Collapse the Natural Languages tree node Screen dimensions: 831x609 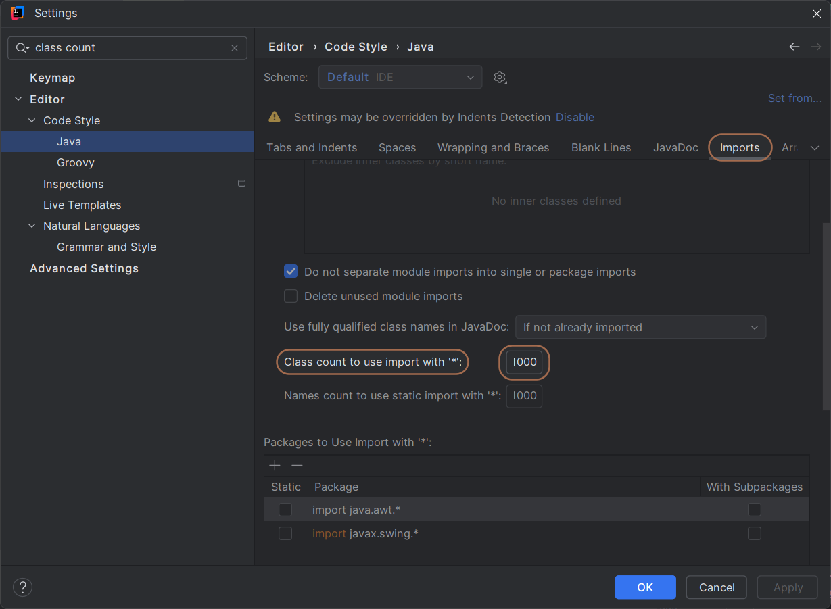[x=32, y=226]
